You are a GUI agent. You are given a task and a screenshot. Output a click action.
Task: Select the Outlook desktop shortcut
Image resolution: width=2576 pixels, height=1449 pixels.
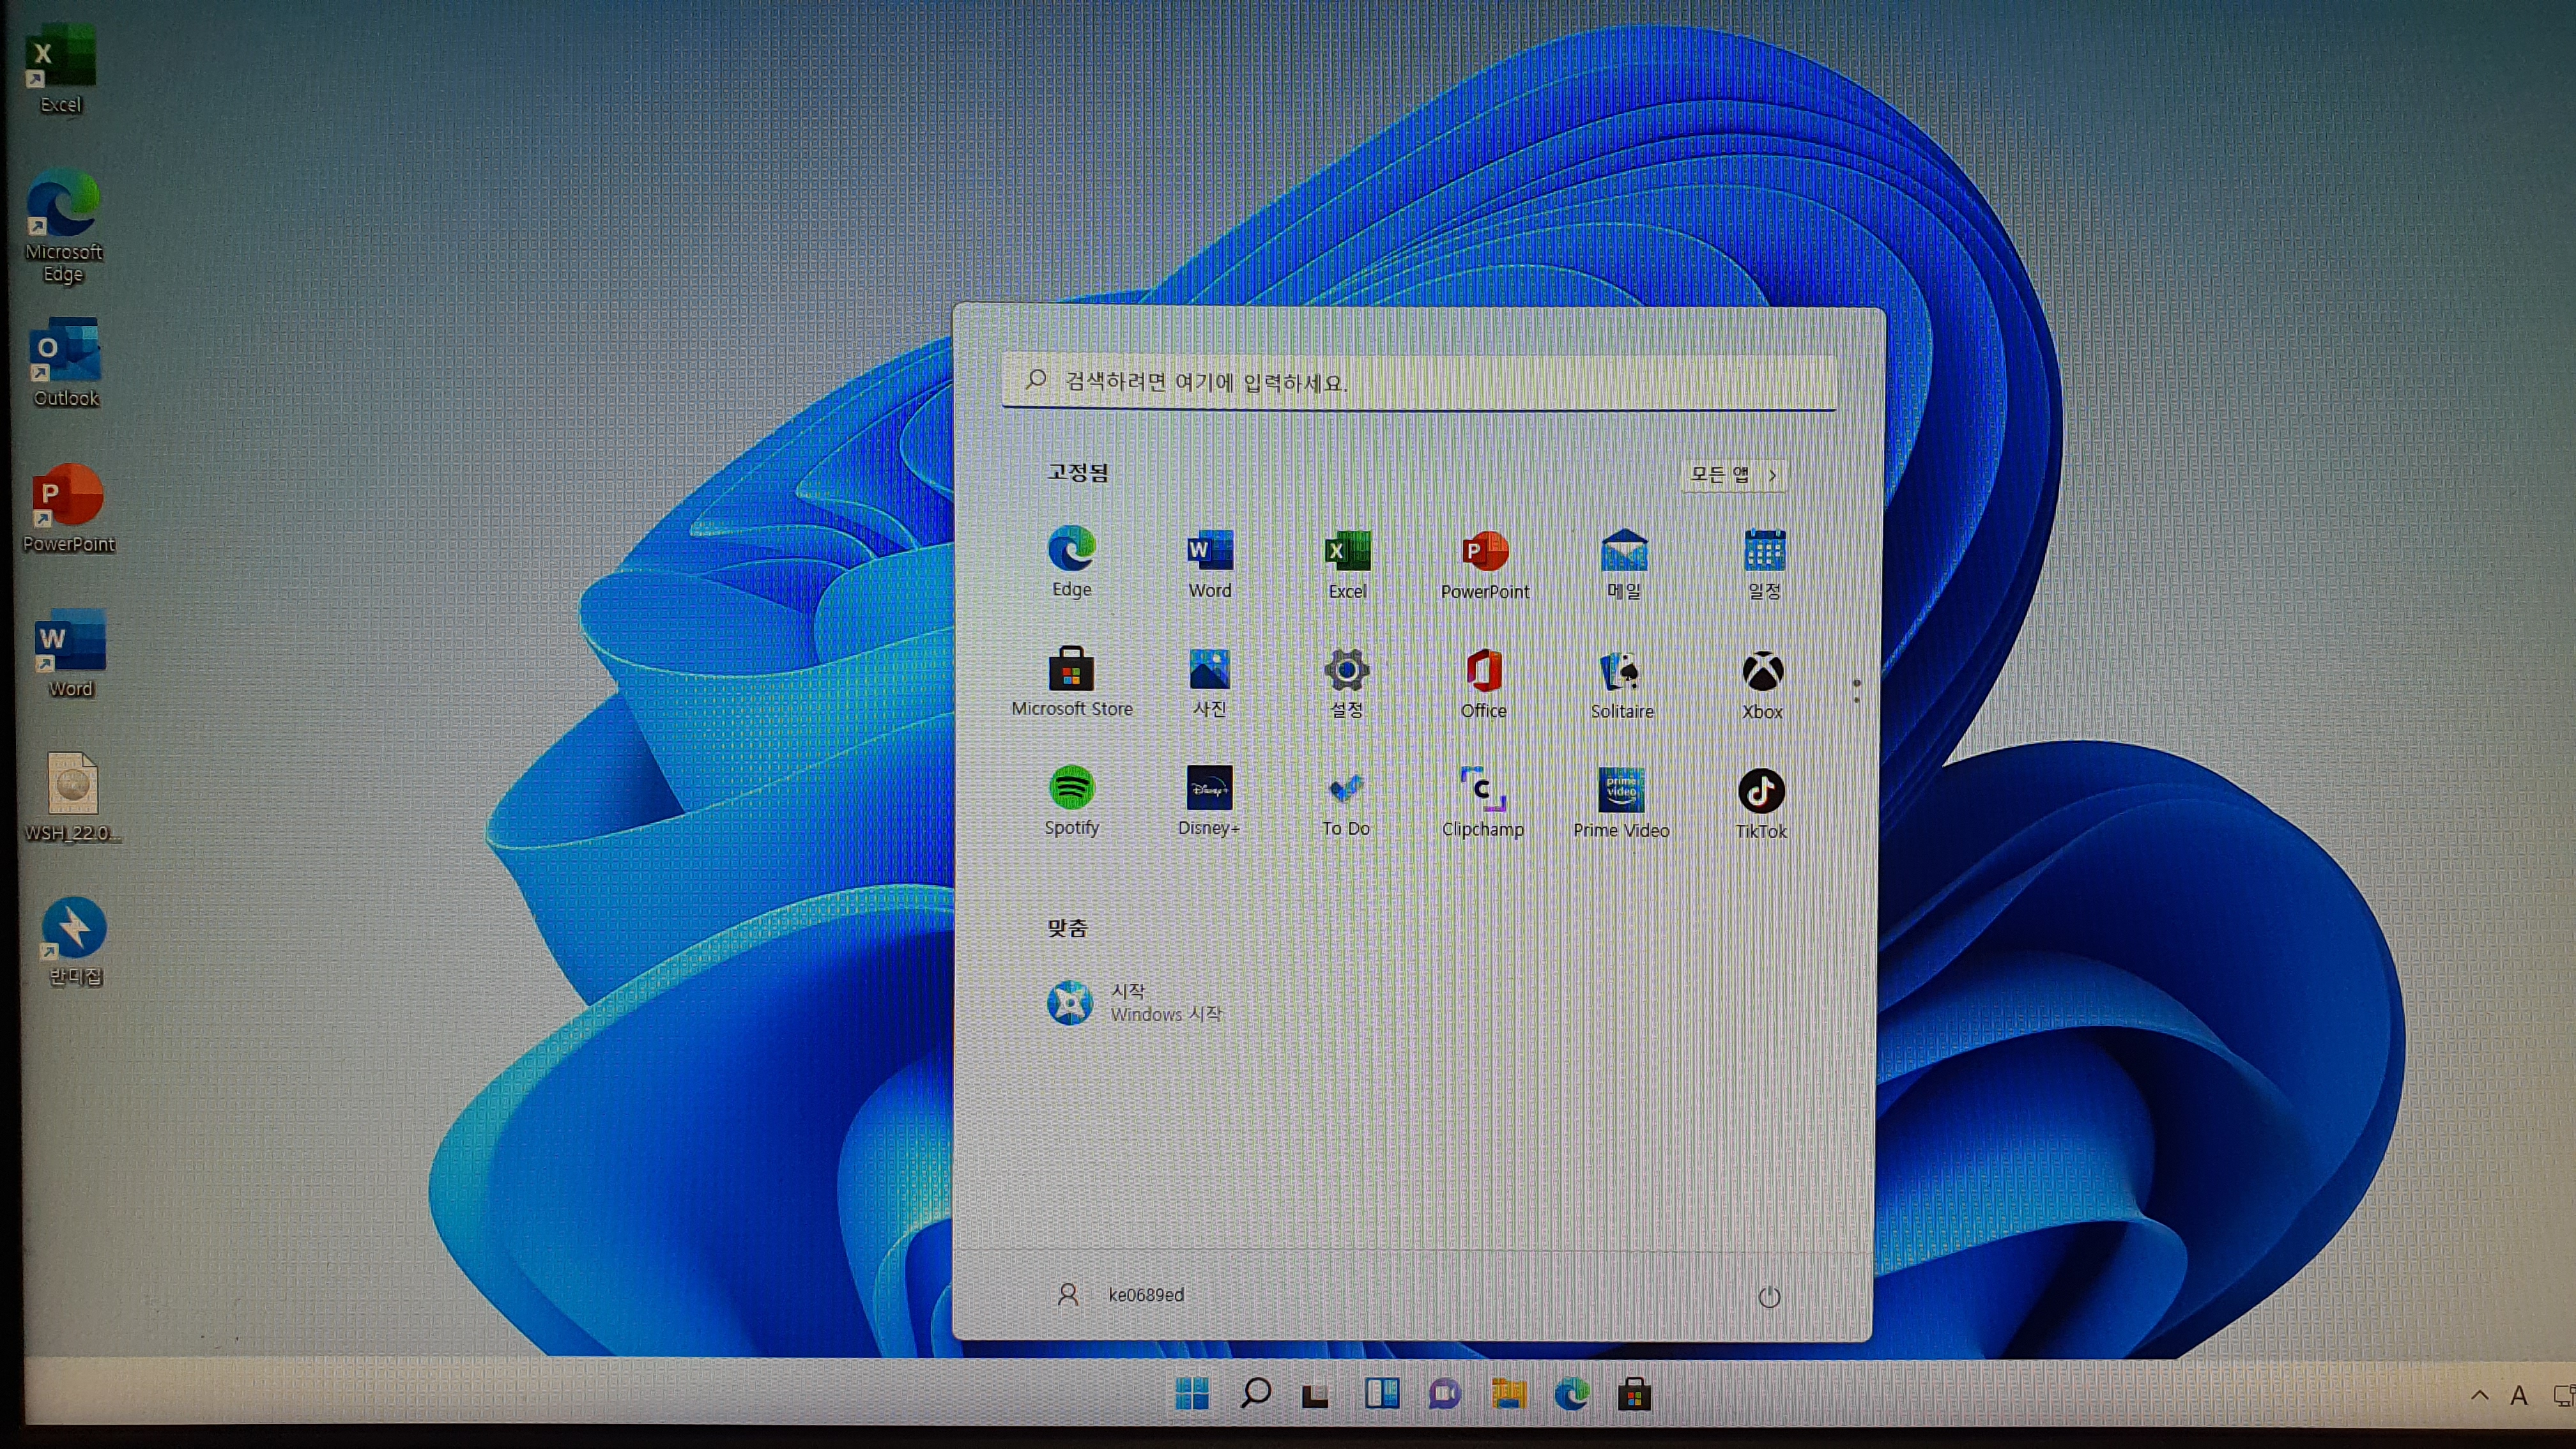pyautogui.click(x=65, y=362)
